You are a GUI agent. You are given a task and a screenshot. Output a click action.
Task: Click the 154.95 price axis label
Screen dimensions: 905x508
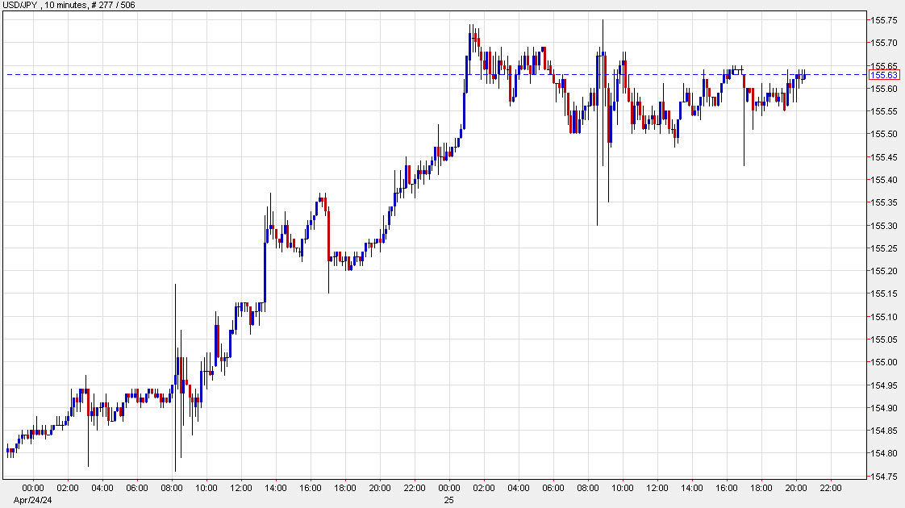pyautogui.click(x=884, y=385)
